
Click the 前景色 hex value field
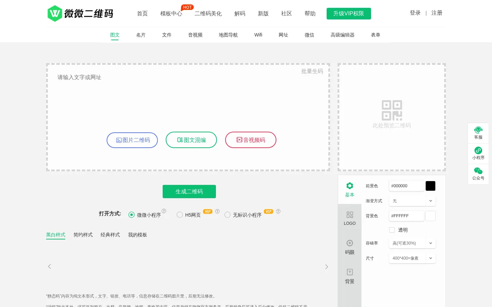pos(407,186)
